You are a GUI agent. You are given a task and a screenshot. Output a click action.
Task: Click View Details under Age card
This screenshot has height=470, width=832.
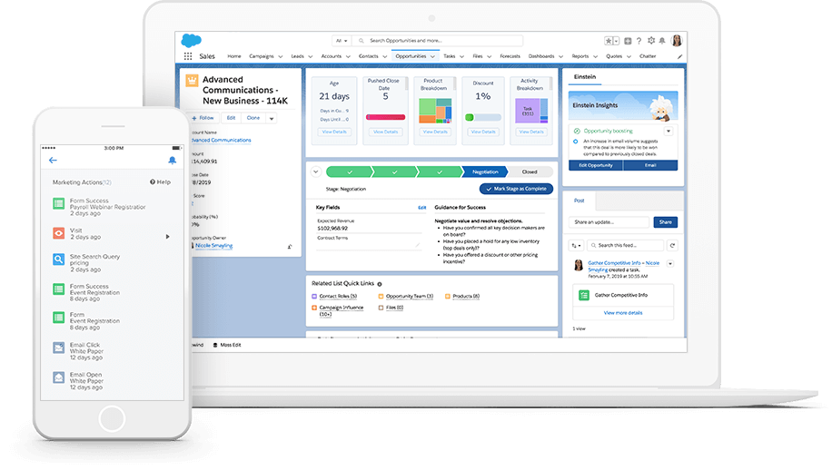pyautogui.click(x=334, y=132)
